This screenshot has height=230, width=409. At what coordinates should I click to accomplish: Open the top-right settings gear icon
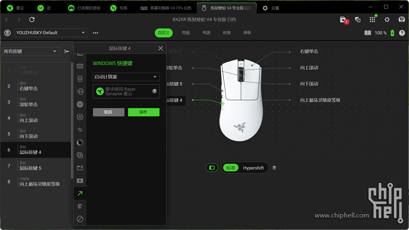387,20
